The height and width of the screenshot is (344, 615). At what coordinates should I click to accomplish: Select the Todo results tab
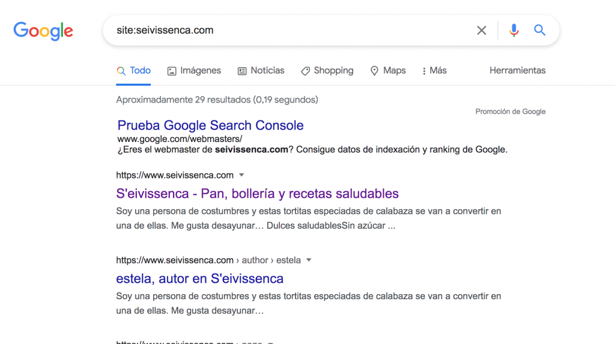point(133,71)
